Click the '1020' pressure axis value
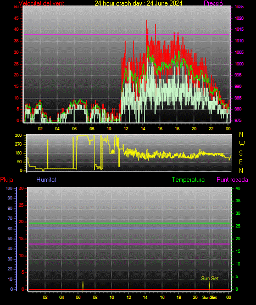The width and height of the screenshot is (256, 305). pyautogui.click(x=240, y=18)
